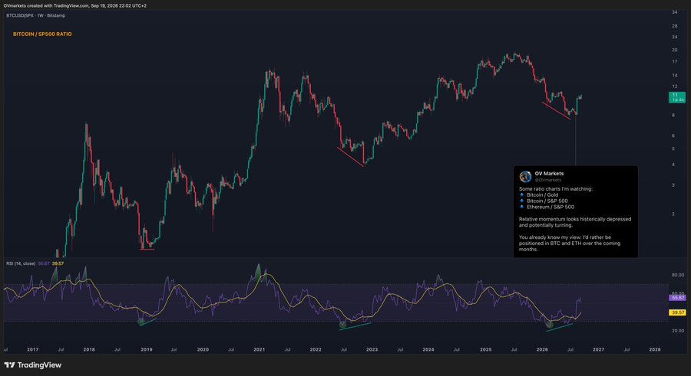This screenshot has height=376, width=691.
Task: Click price axis label 24
Action: 675,37
